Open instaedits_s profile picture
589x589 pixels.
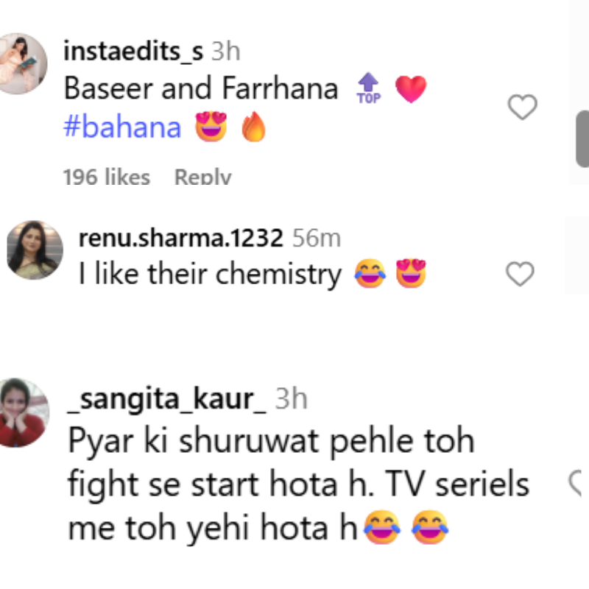21,63
